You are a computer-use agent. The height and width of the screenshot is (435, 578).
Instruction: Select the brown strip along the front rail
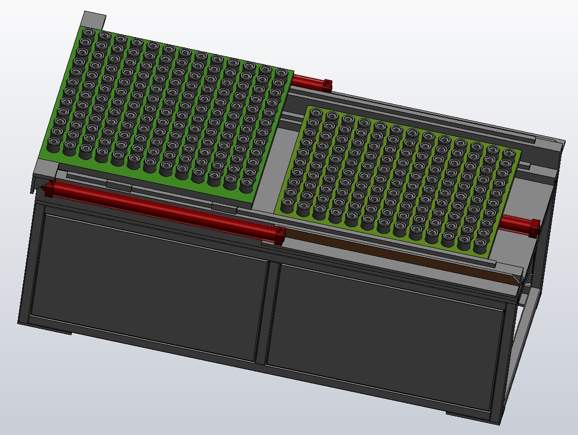coord(402,257)
